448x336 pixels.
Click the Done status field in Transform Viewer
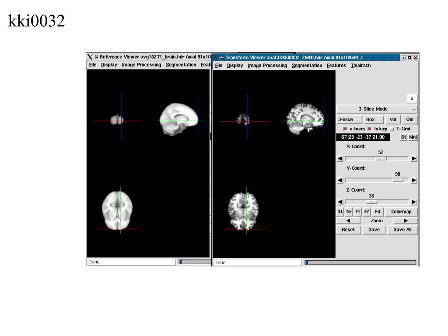257,262
